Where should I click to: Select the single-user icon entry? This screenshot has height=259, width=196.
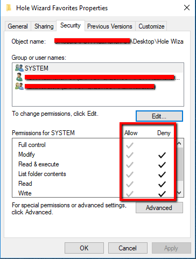pos(19,77)
